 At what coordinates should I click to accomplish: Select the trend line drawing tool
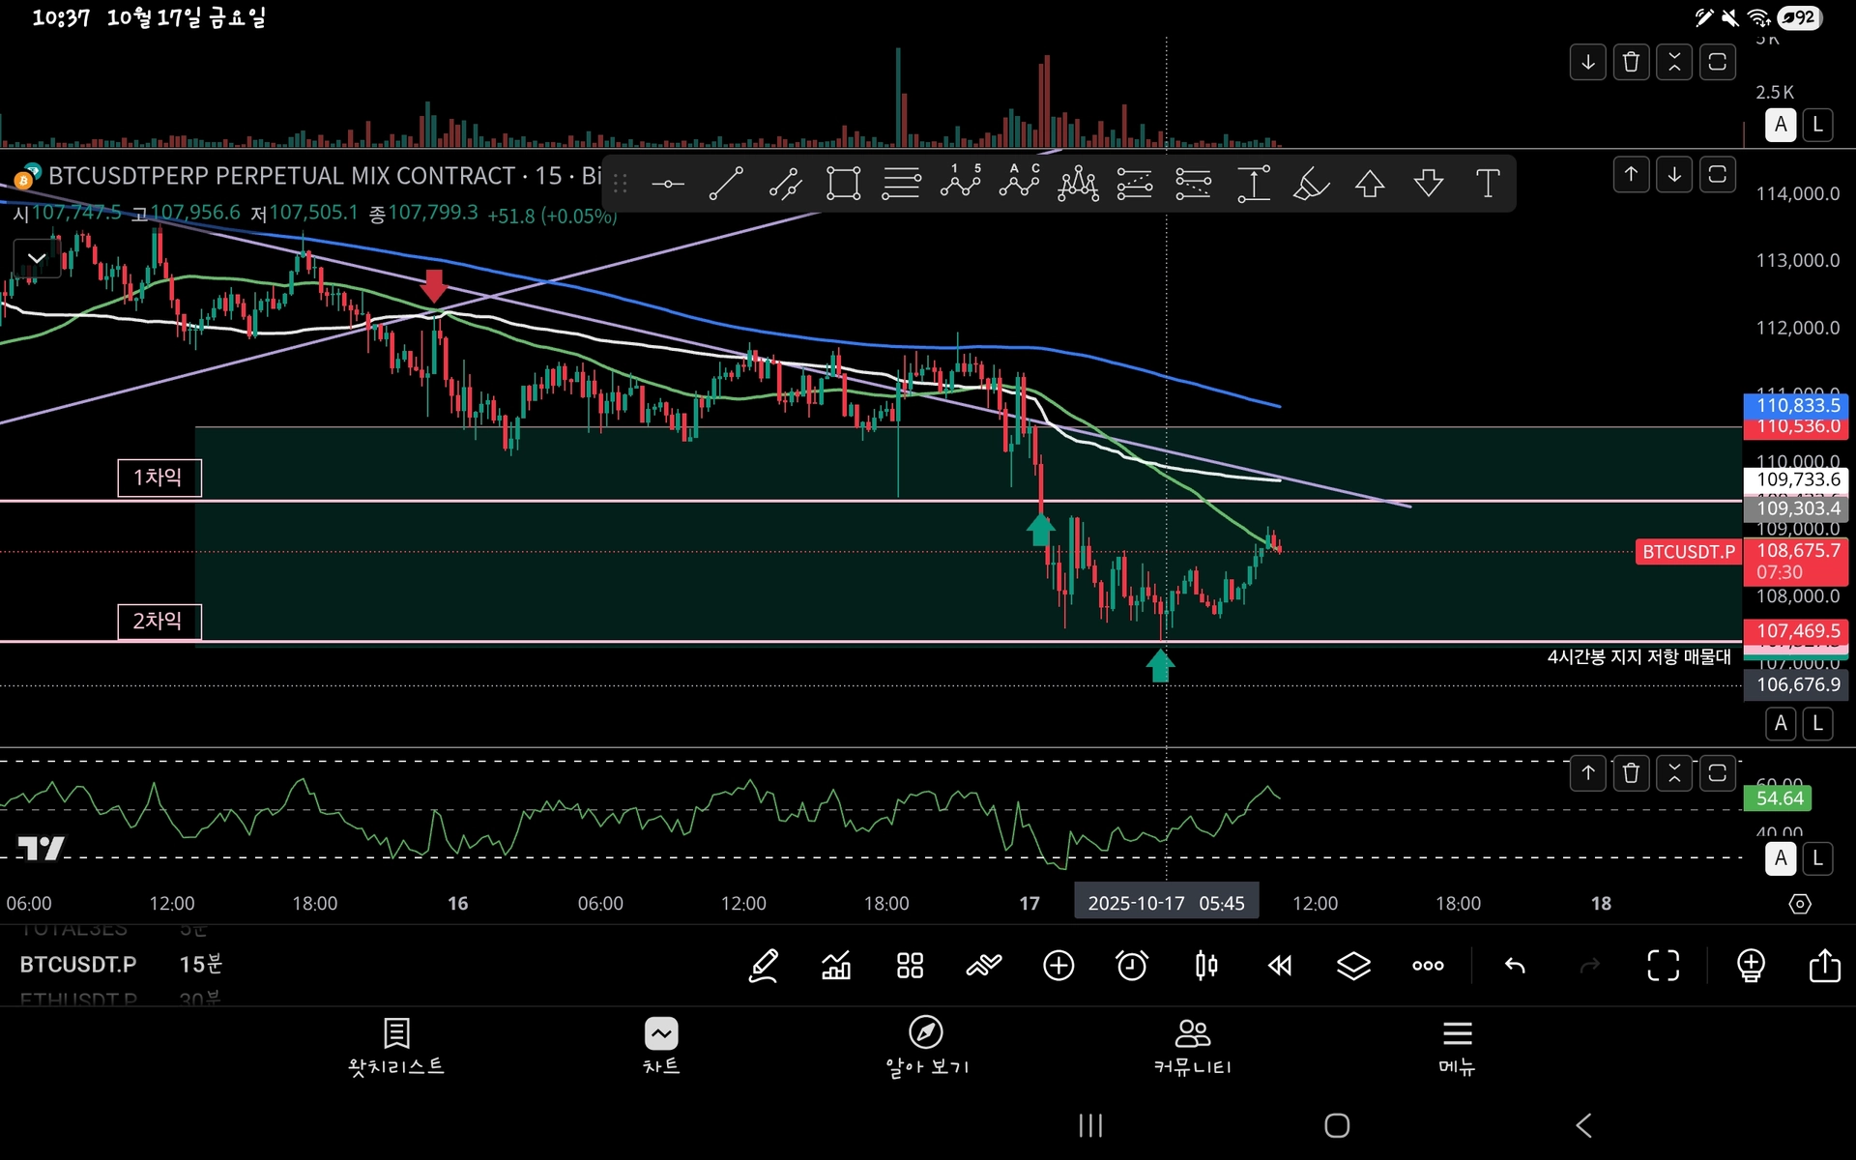726,183
